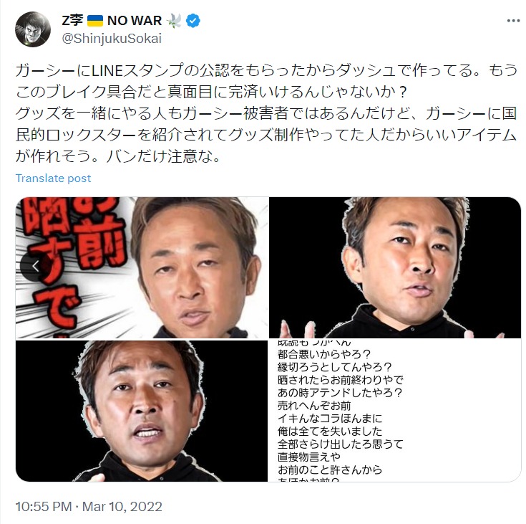Open the three-dot more options menu
The width and height of the screenshot is (526, 524).
pyautogui.click(x=513, y=21)
